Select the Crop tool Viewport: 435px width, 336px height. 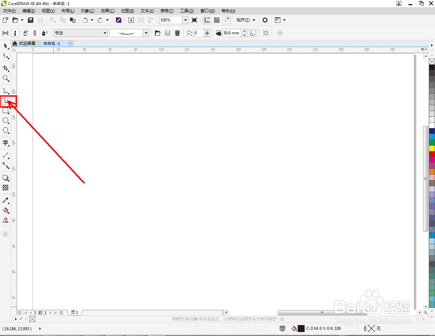[5, 68]
